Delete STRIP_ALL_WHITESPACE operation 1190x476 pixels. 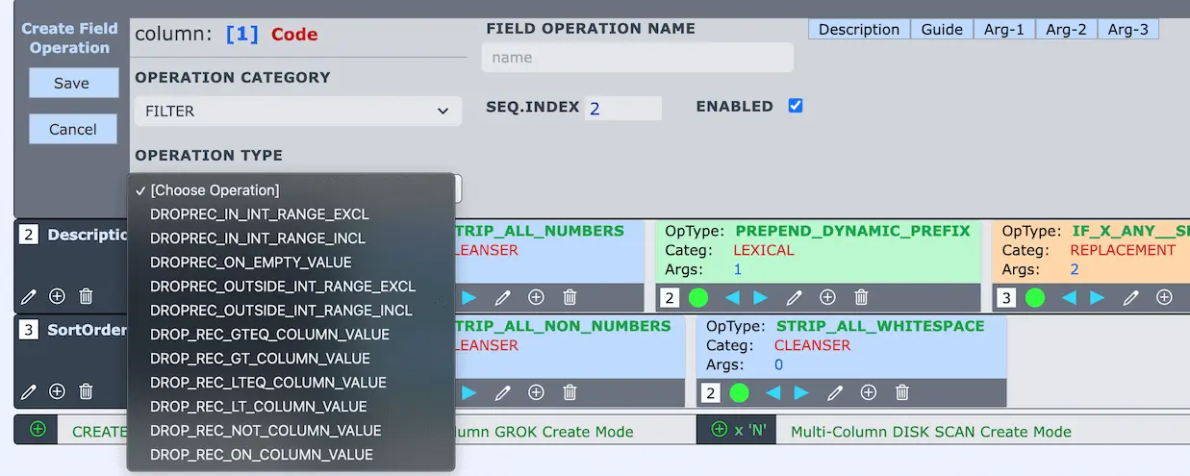(x=901, y=392)
